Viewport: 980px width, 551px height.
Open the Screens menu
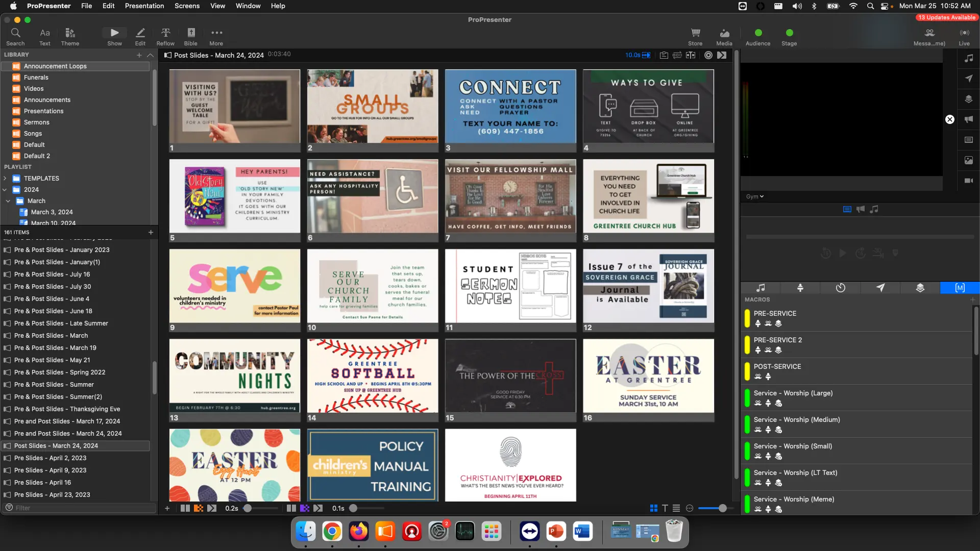pyautogui.click(x=187, y=6)
